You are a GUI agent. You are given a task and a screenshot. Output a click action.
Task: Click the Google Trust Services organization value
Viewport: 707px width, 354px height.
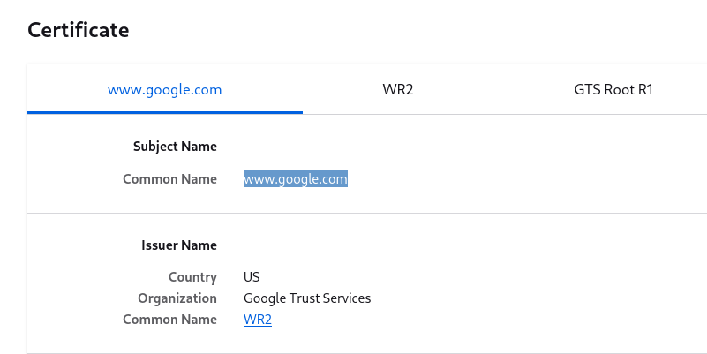coord(307,298)
